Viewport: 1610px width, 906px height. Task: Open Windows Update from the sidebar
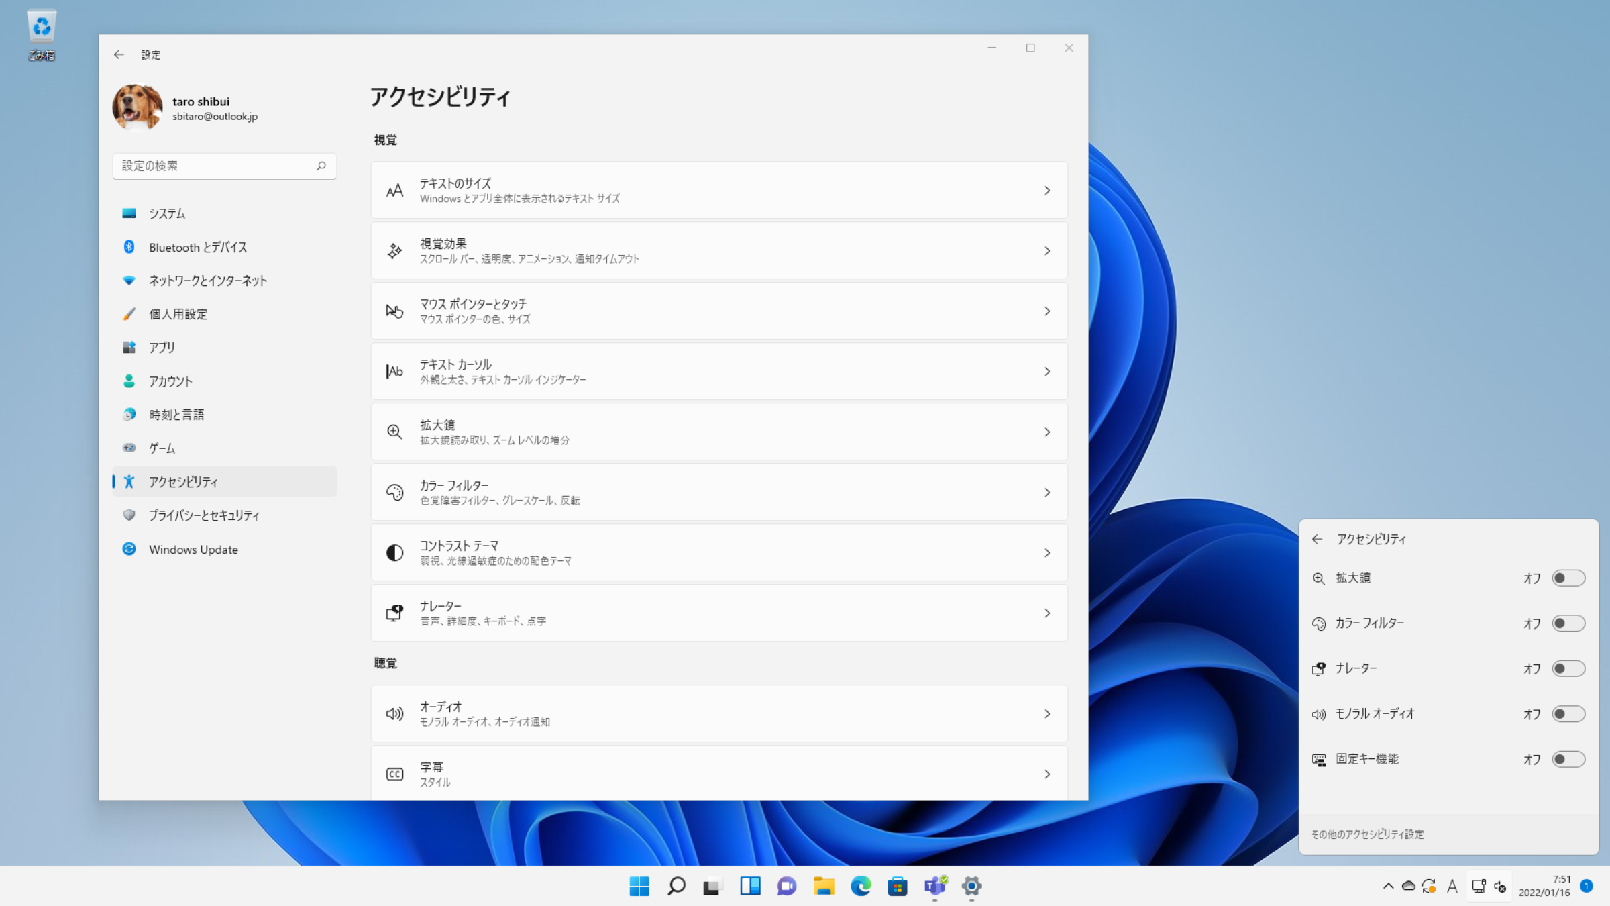pyautogui.click(x=193, y=549)
